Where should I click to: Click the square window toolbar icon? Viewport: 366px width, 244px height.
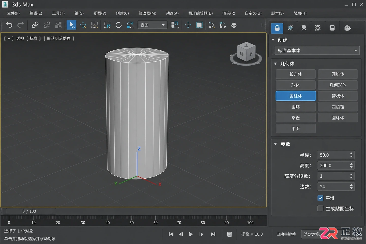coord(200,25)
